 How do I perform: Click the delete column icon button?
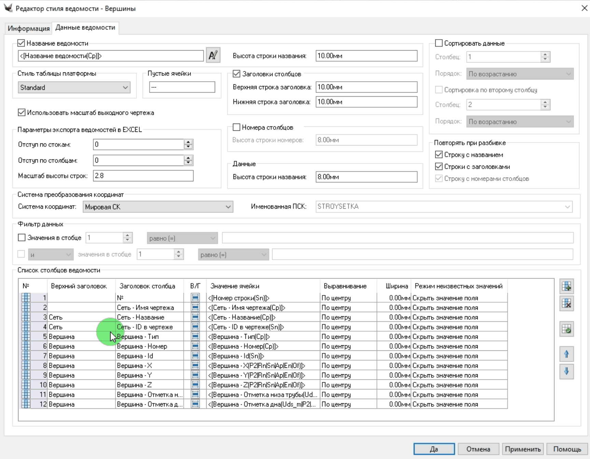pos(566,303)
